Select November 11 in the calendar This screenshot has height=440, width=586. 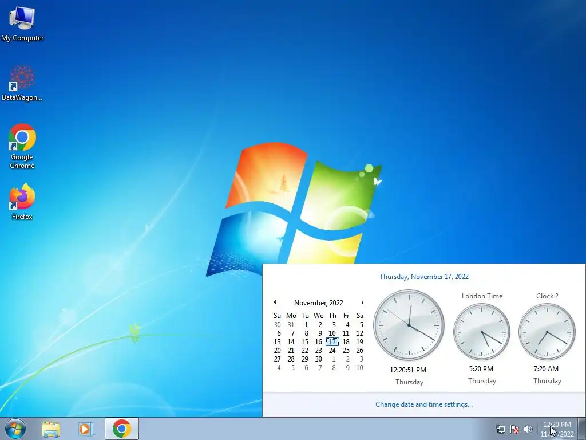pyautogui.click(x=346, y=333)
